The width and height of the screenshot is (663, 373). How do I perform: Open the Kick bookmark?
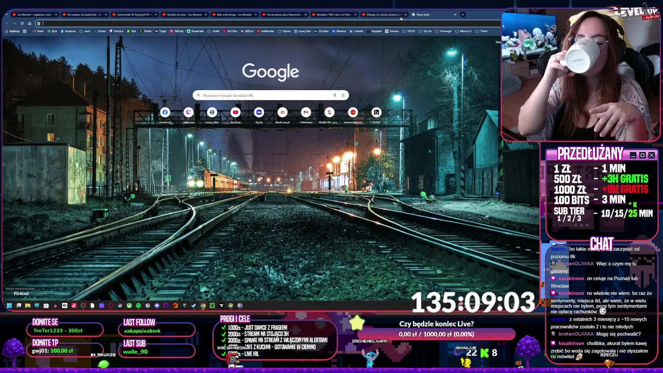point(132,31)
